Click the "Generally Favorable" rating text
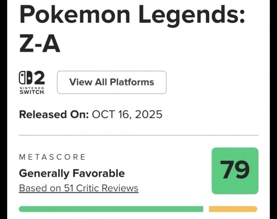277x219 pixels. tap(72, 173)
